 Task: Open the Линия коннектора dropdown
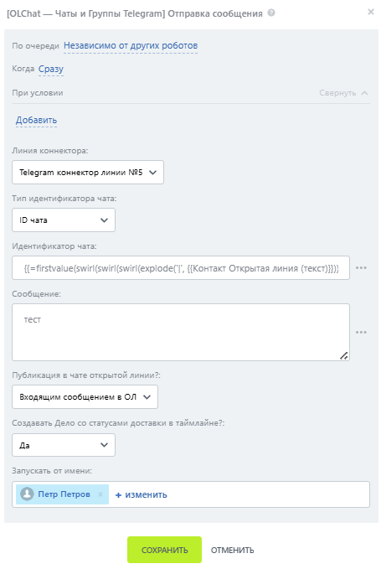pos(88,173)
